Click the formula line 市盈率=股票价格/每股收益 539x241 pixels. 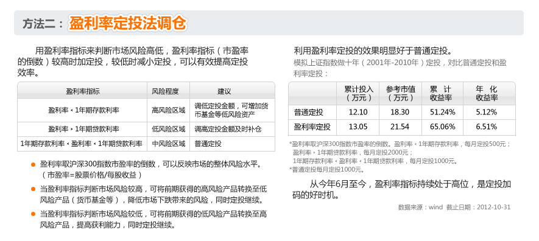[91, 175]
